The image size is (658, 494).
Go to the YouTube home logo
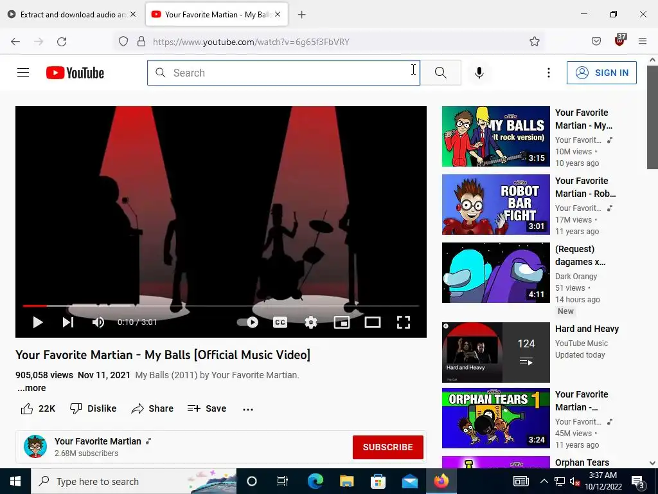pyautogui.click(x=75, y=73)
